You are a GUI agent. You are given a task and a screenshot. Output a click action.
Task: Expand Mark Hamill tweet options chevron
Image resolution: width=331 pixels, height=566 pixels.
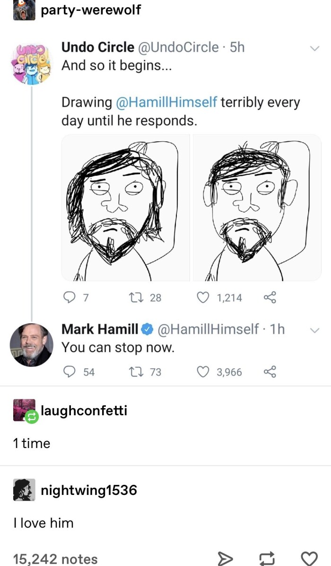tap(314, 330)
